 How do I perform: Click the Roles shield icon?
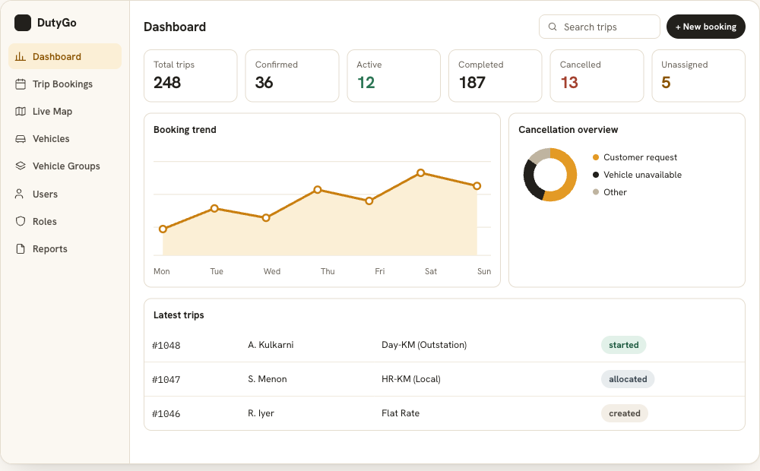coord(21,222)
